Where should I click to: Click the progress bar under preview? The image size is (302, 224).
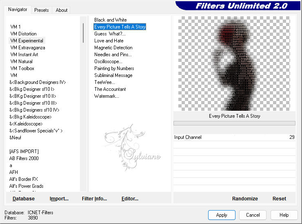[x=234, y=123]
